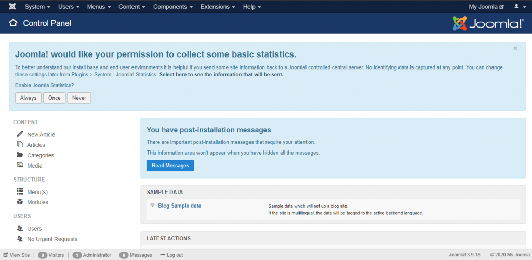Click the Log out dash icon
The width and height of the screenshot is (532, 260).
163,255
